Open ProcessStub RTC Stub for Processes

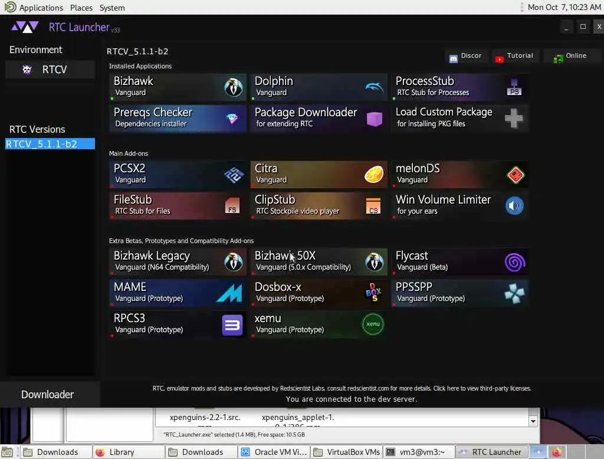(459, 87)
